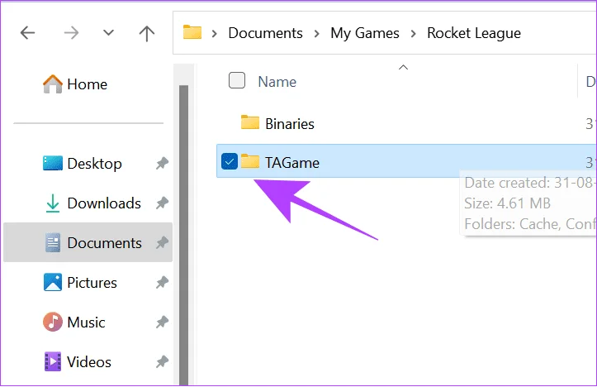Go back with the left arrow button
This screenshot has width=597, height=387.
27,33
